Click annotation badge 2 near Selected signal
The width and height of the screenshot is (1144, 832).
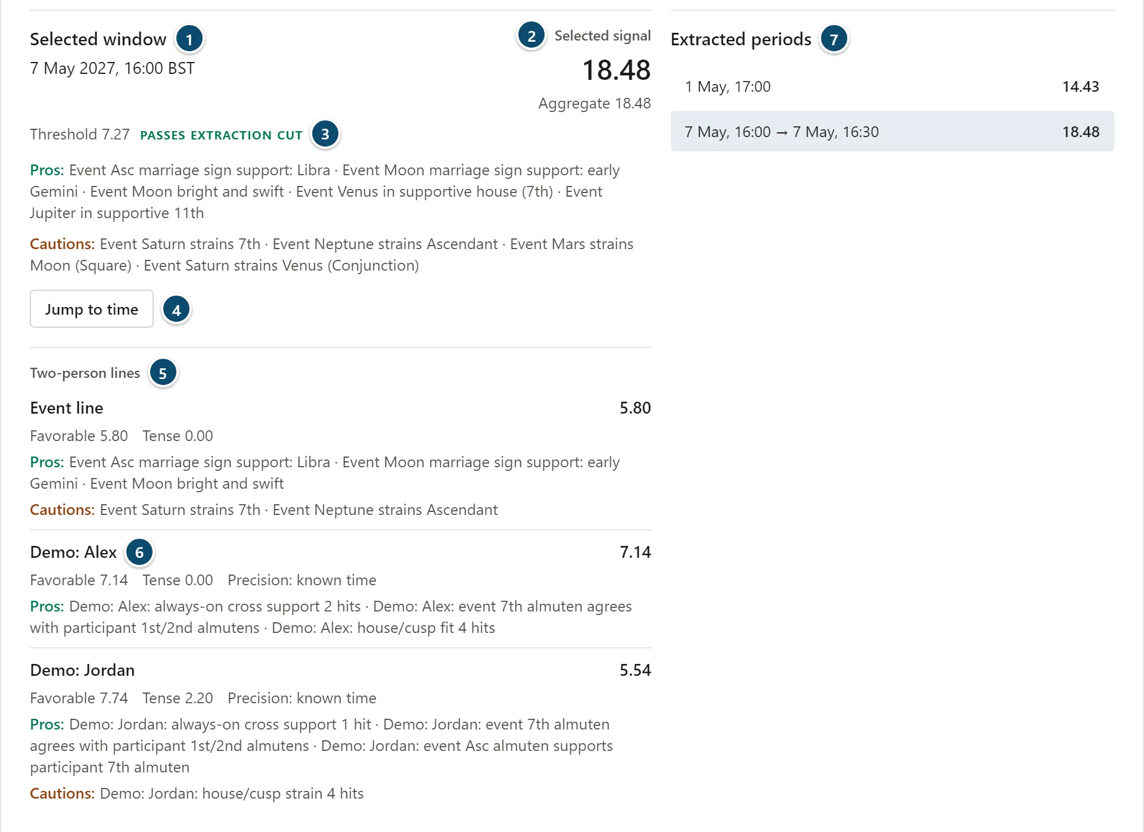point(531,36)
